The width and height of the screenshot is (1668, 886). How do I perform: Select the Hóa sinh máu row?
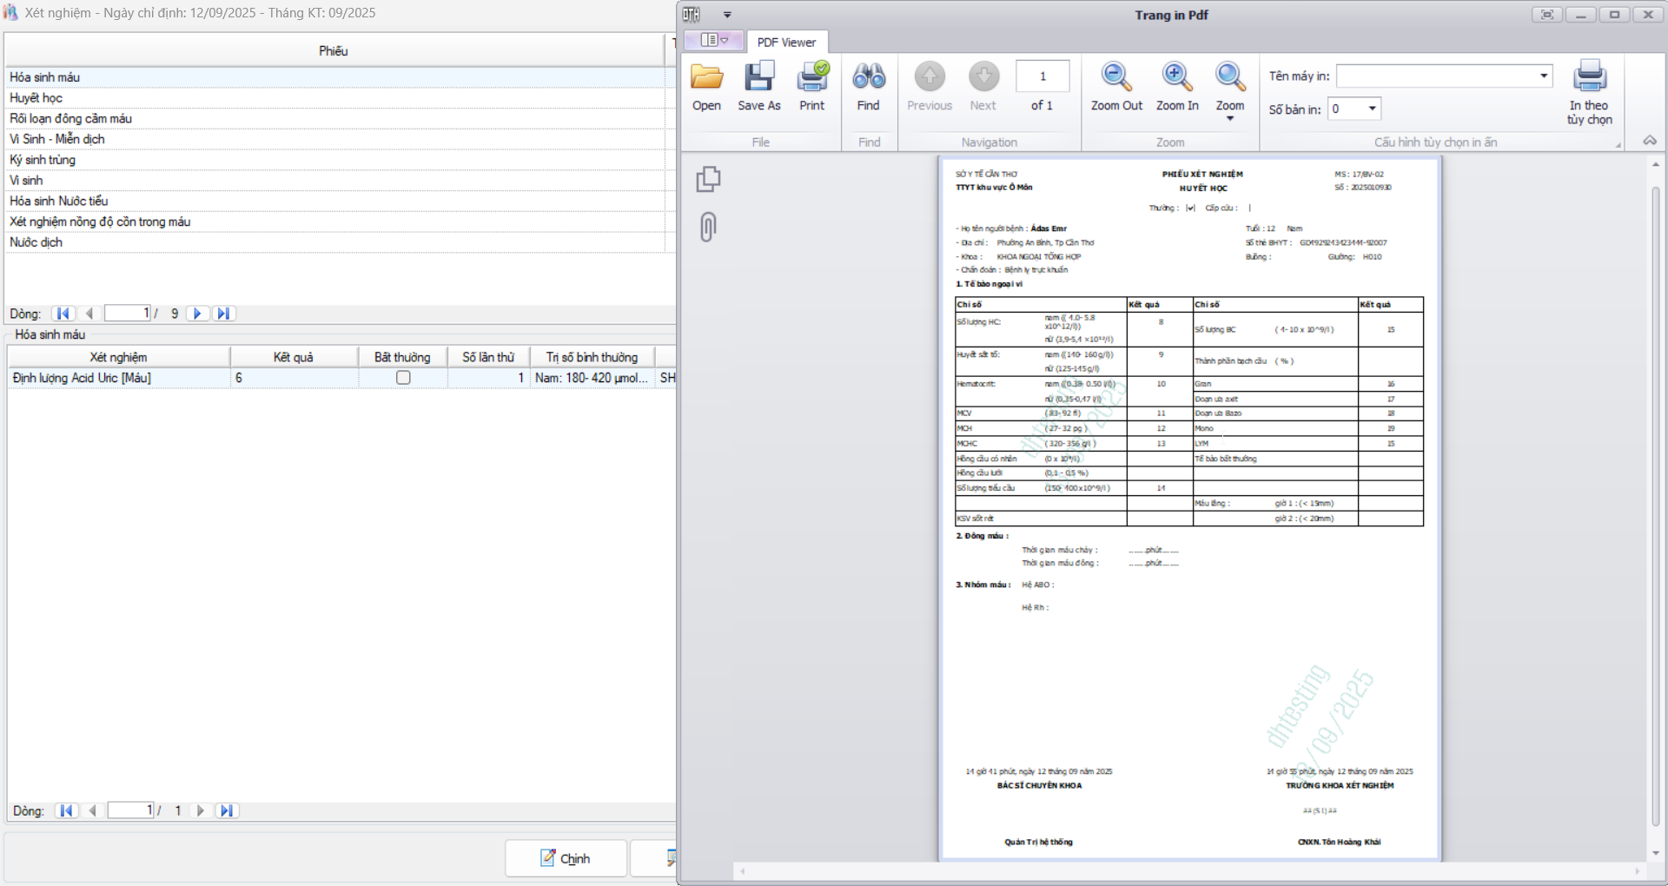coord(334,77)
